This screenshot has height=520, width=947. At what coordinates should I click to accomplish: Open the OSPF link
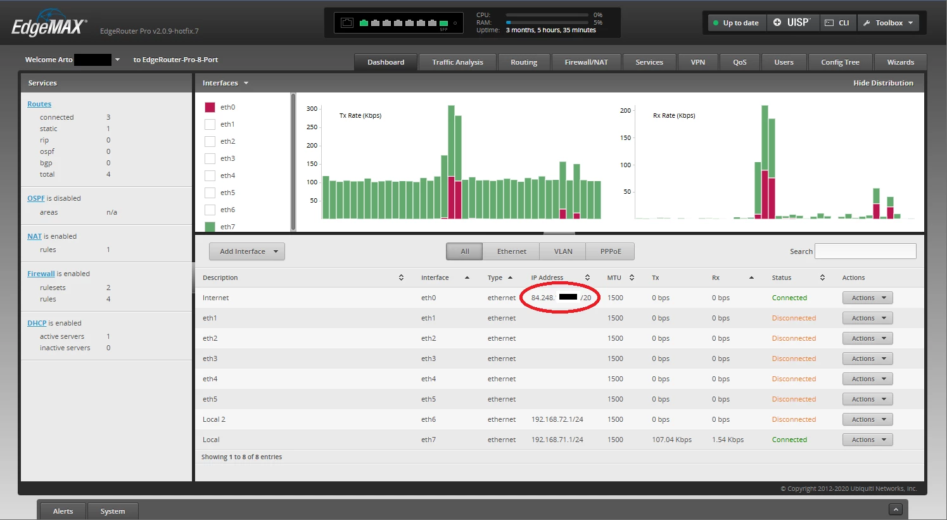click(x=35, y=198)
